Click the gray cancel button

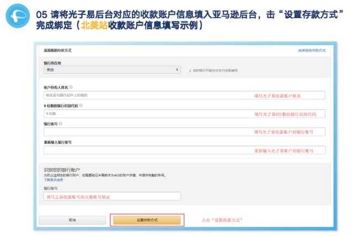click(x=72, y=220)
